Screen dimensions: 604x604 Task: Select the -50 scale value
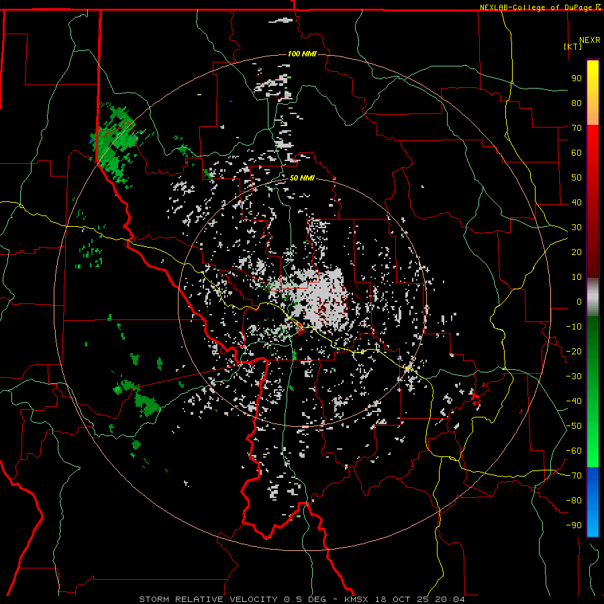click(x=574, y=426)
